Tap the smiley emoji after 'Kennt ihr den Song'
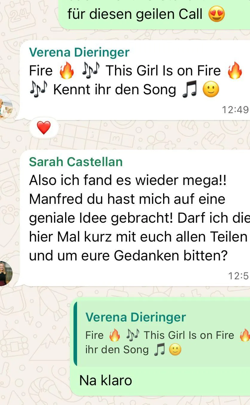This screenshot has width=250, height=405. (211, 90)
